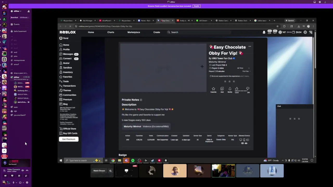Click the Windows Type here to search box
Screen dimensions: 333x187
(83, 161)
